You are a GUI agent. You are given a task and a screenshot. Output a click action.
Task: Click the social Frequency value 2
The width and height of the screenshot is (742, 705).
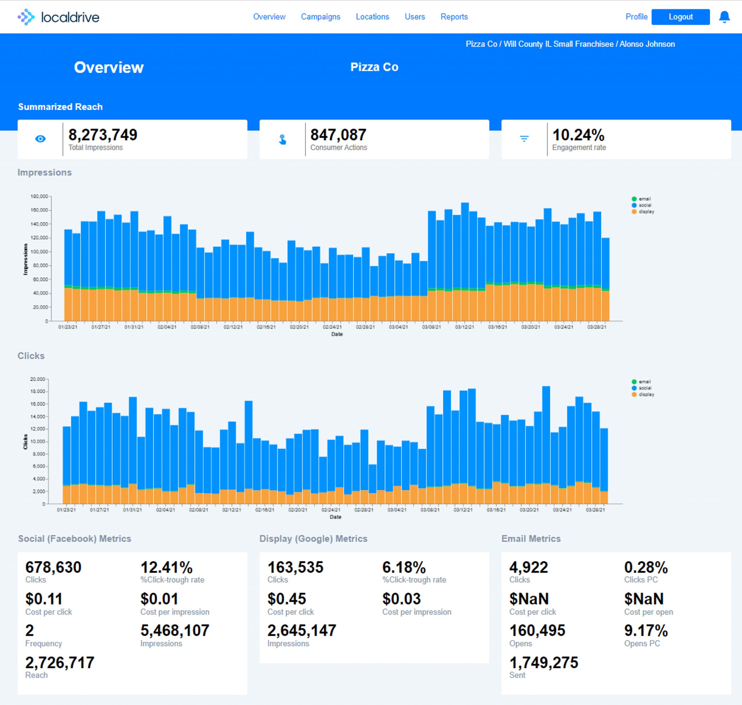click(29, 630)
